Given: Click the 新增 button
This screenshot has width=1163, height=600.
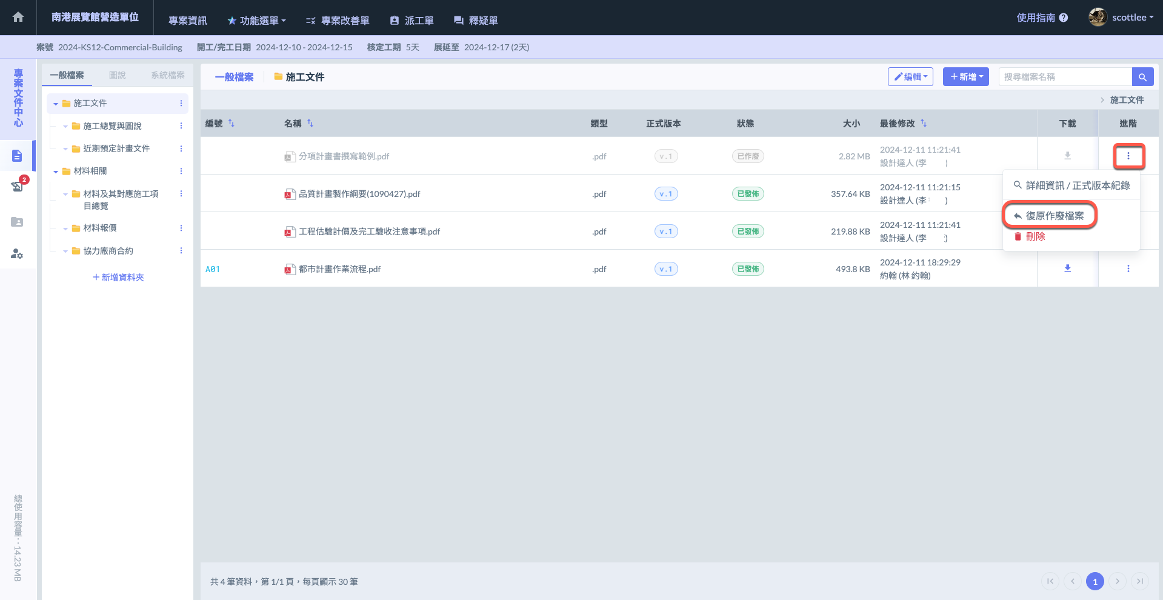Looking at the screenshot, I should [966, 77].
